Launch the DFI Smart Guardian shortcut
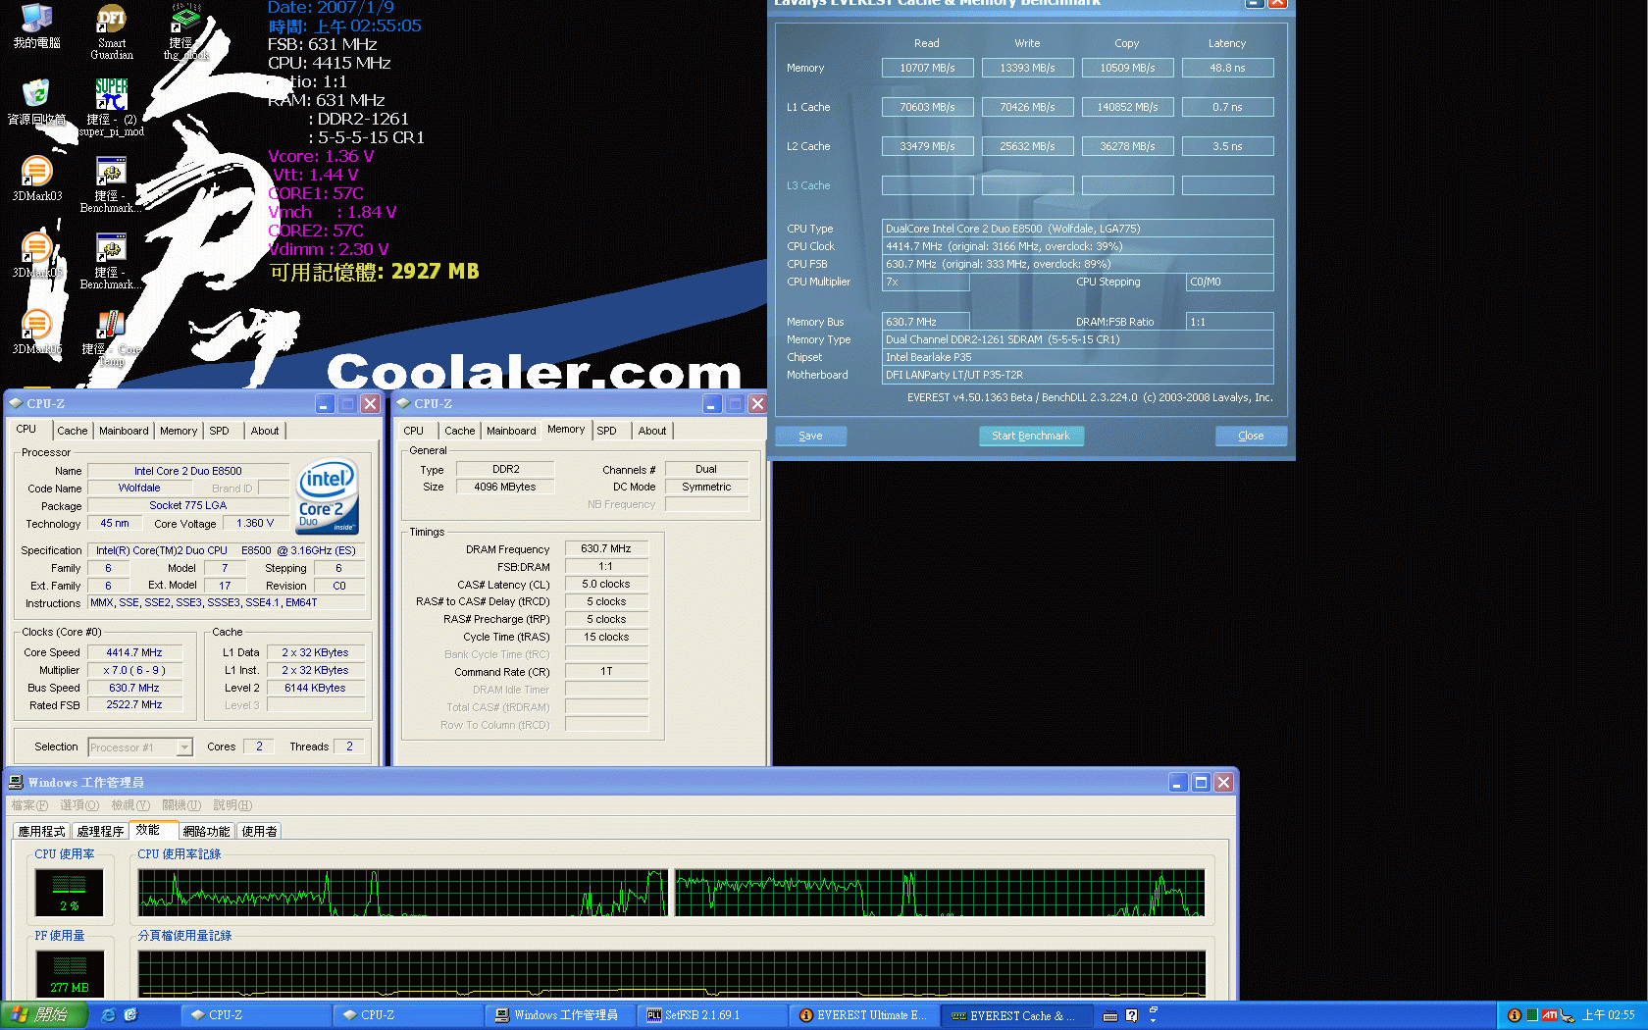 pyautogui.click(x=112, y=31)
